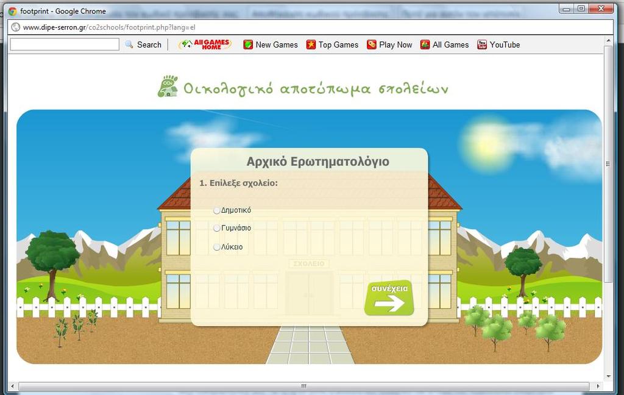The height and width of the screenshot is (395, 624).
Task: Click the vertical scrollbar down arrow
Action: tap(608, 376)
